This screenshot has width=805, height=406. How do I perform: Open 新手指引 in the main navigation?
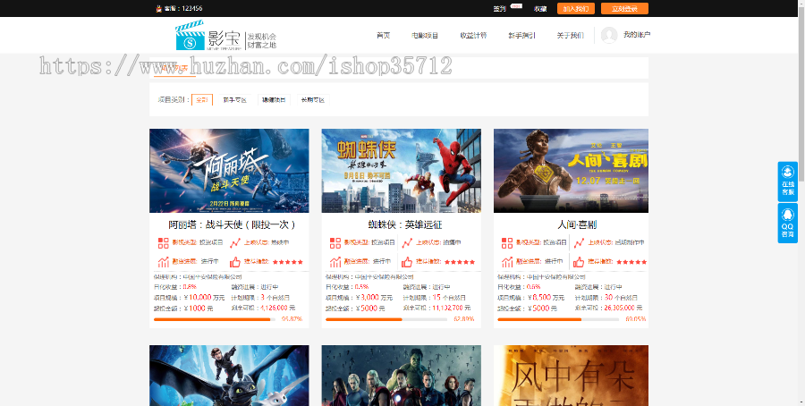pos(521,36)
